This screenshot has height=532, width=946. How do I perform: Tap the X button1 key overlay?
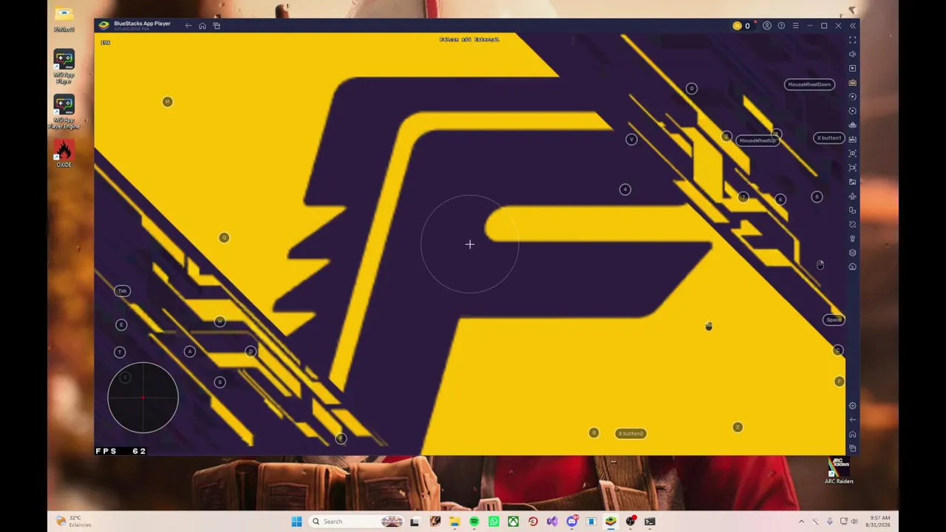pyautogui.click(x=828, y=138)
